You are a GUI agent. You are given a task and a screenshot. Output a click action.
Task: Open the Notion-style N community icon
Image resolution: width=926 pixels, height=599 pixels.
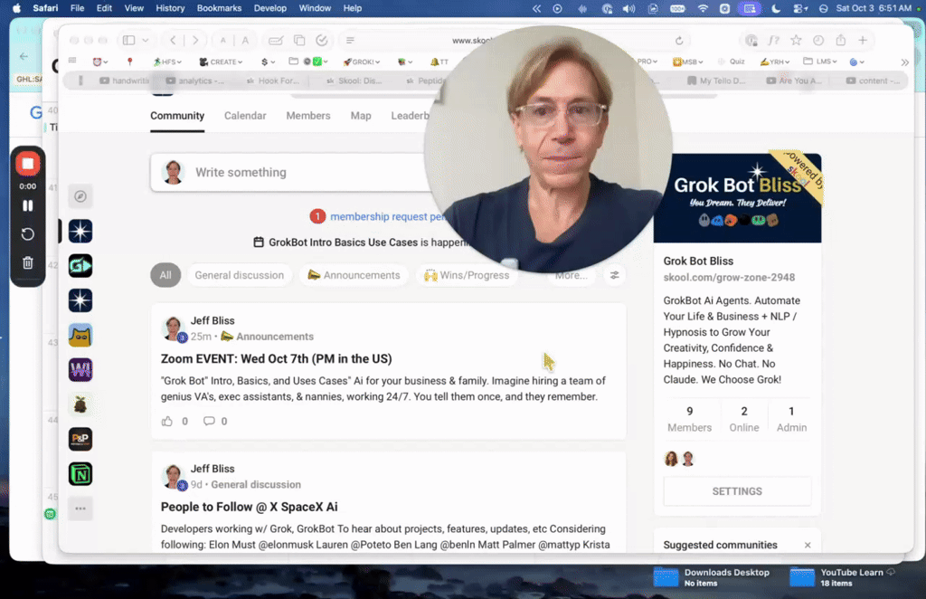80,474
